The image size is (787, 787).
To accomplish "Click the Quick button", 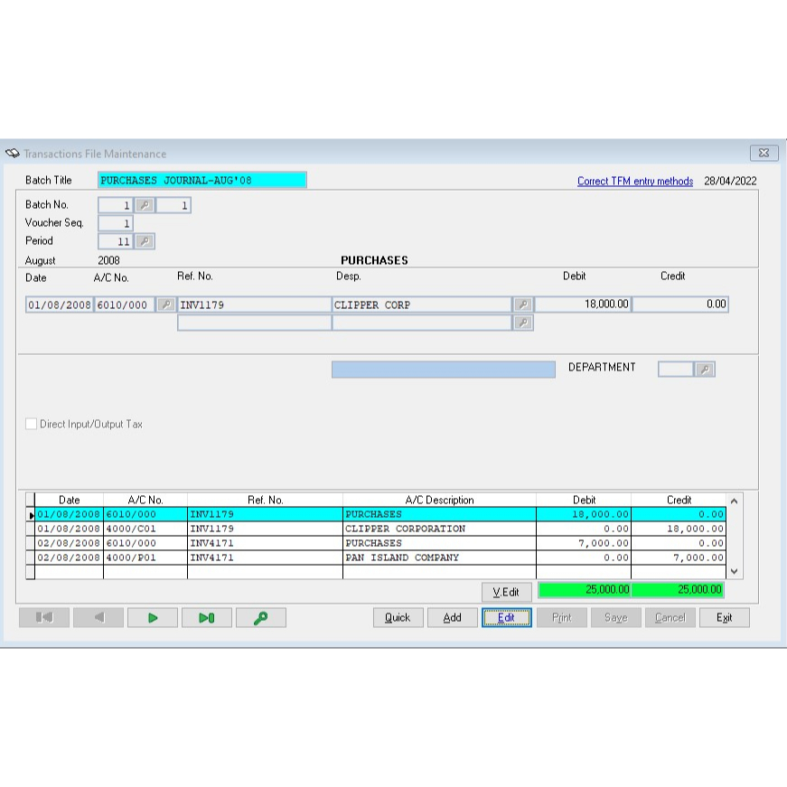I will coord(398,618).
